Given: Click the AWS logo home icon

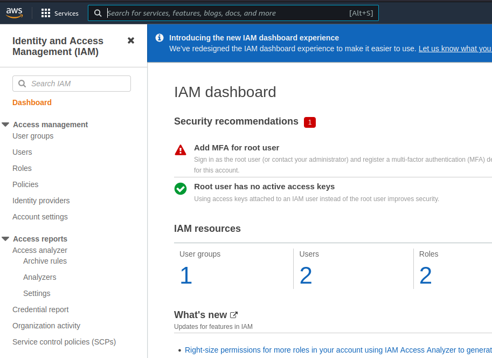Looking at the screenshot, I should pos(15,13).
